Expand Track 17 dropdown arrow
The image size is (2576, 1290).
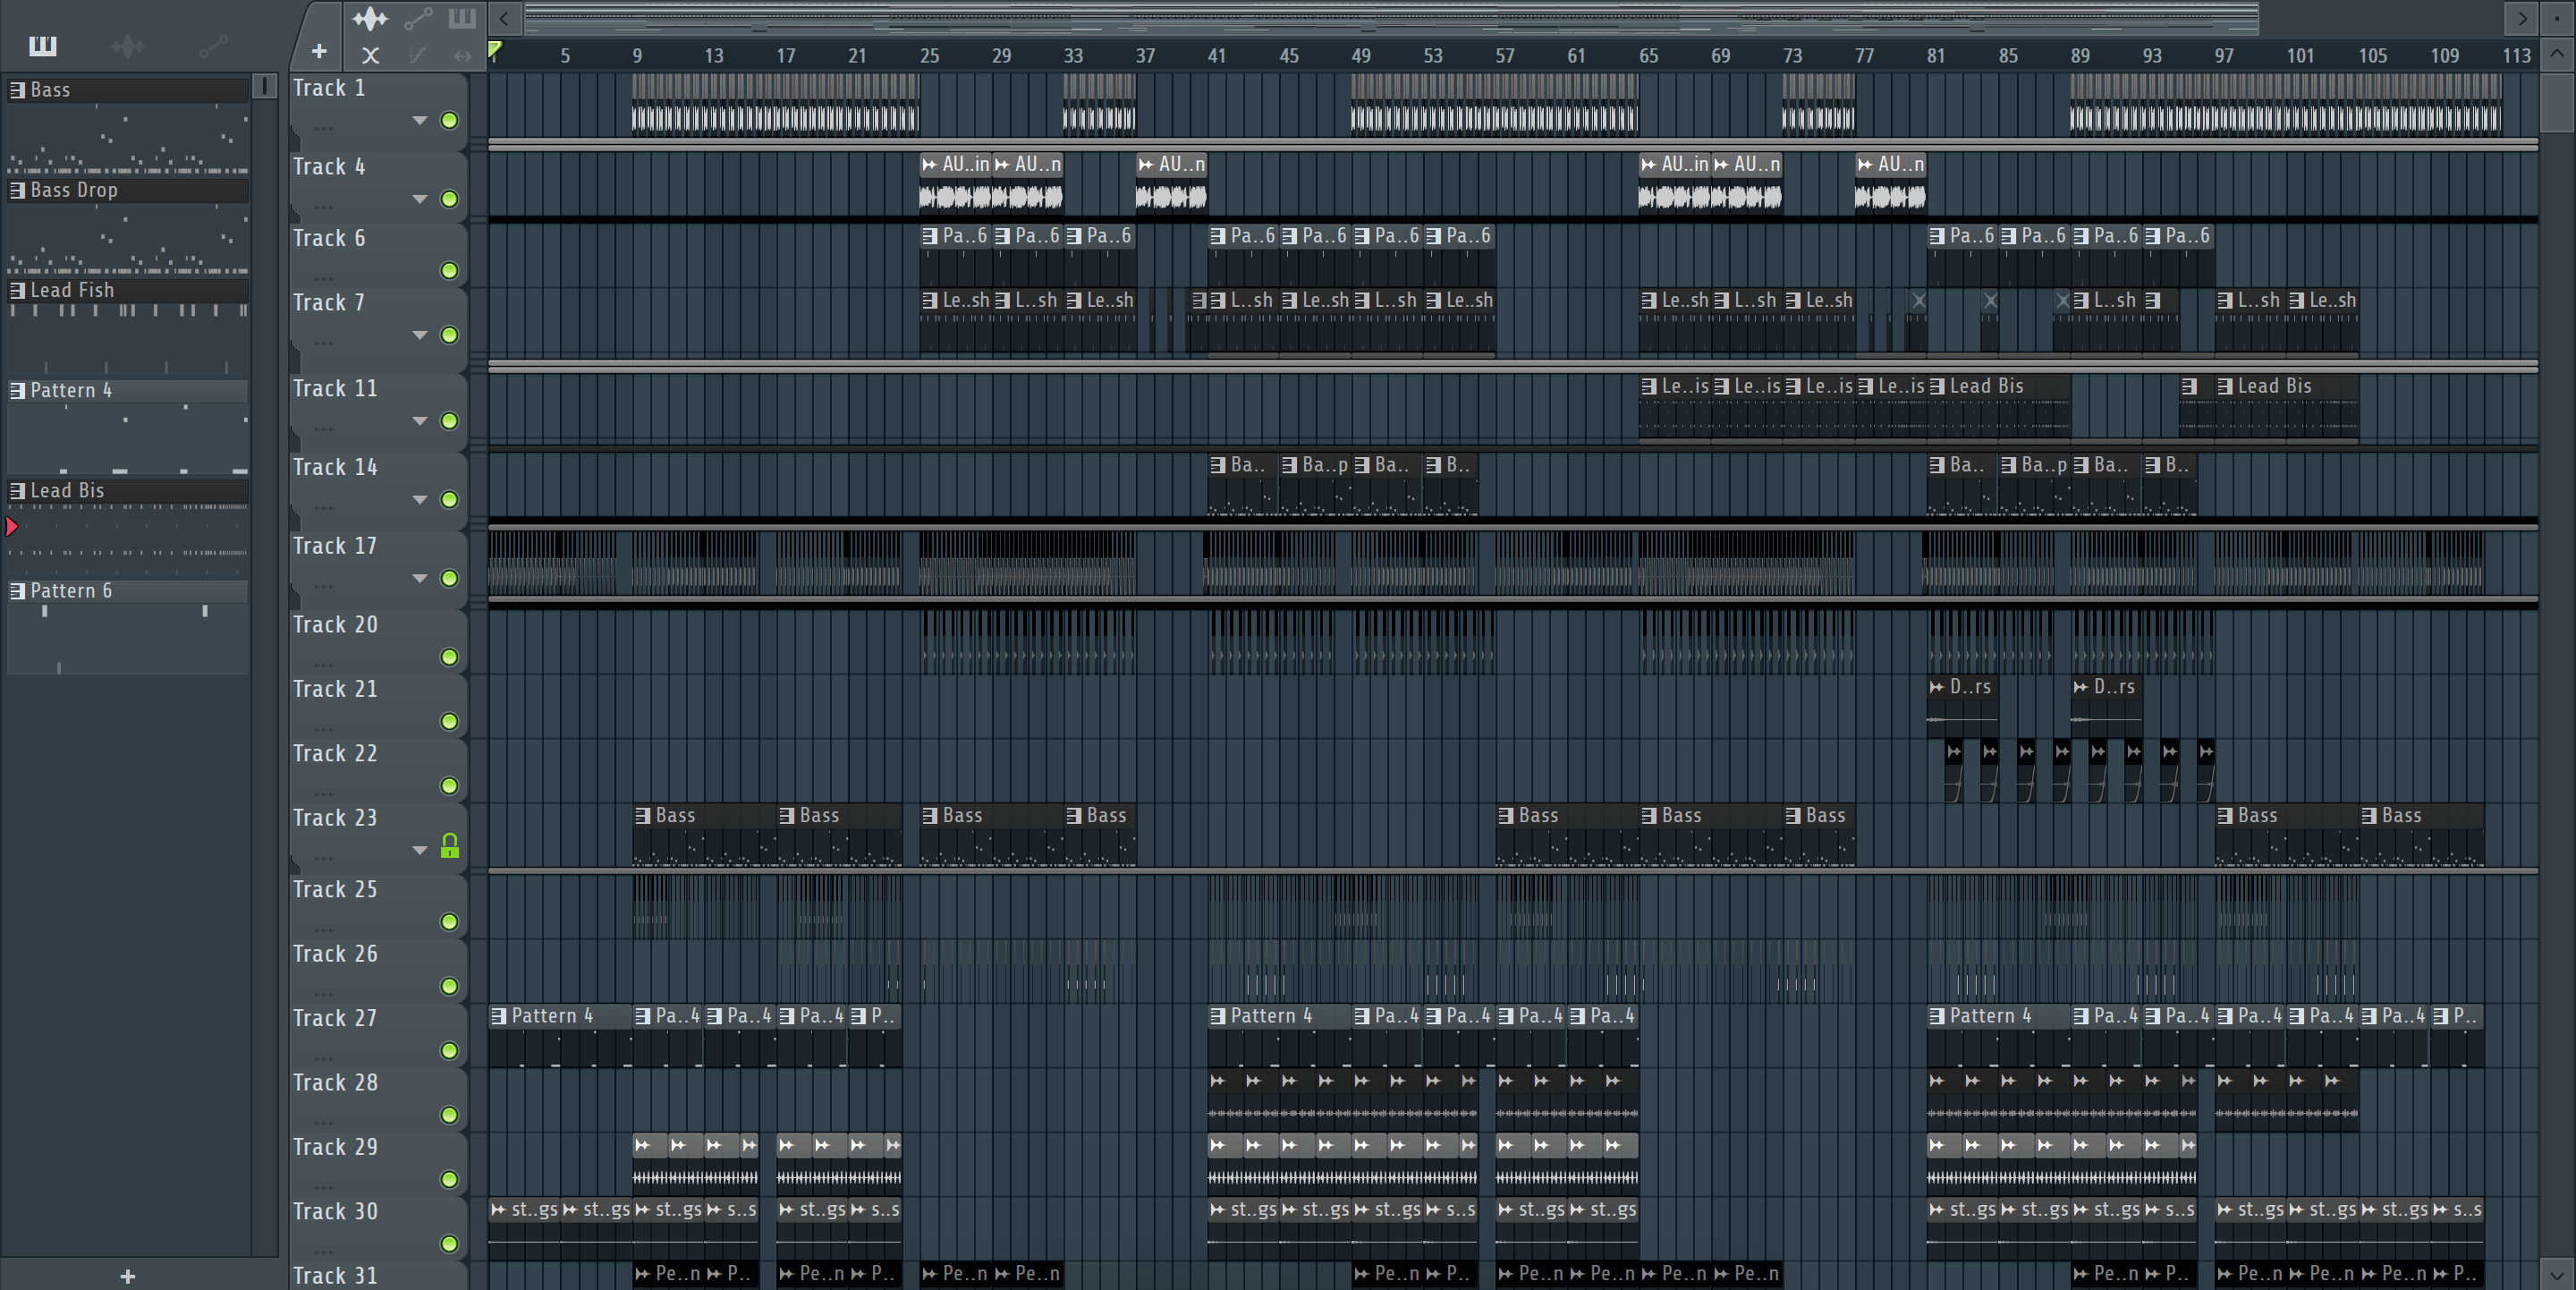420,579
